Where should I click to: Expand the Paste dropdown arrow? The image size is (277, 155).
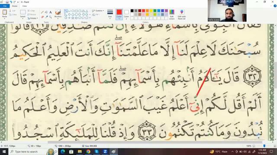pyautogui.click(x=5, y=18)
